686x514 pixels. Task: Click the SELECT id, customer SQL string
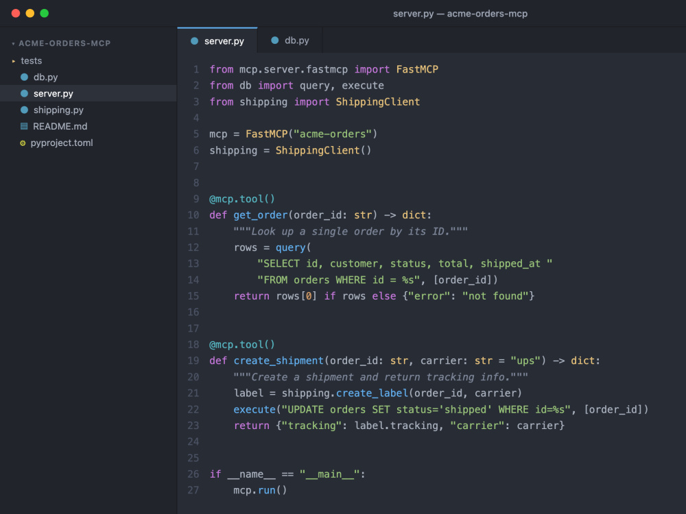[x=405, y=264]
